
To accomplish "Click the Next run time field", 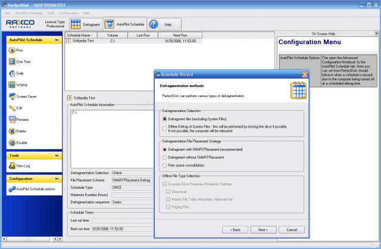I will [x=123, y=229].
